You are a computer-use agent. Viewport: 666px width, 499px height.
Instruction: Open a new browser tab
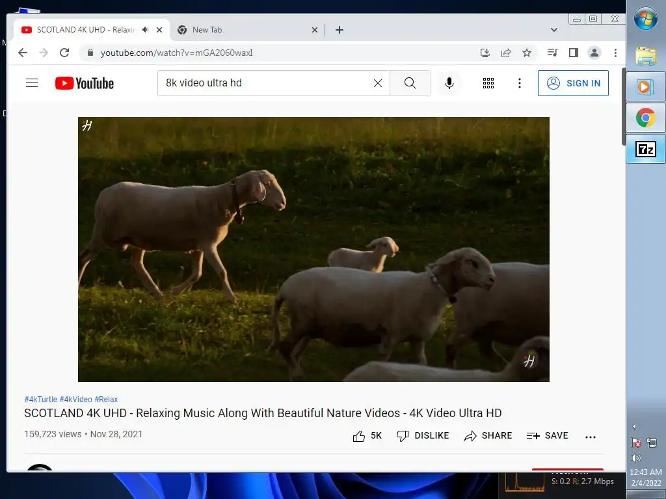coord(340,30)
